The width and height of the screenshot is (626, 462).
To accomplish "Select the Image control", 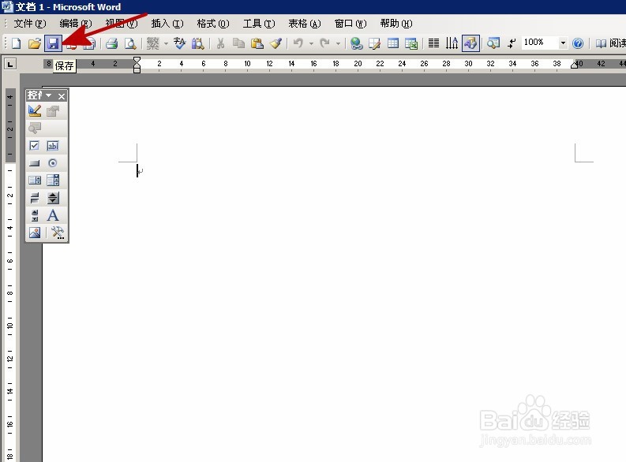I will point(35,233).
